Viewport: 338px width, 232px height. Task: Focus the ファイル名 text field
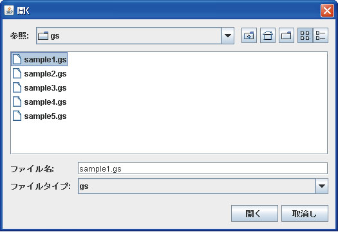tap(203, 168)
